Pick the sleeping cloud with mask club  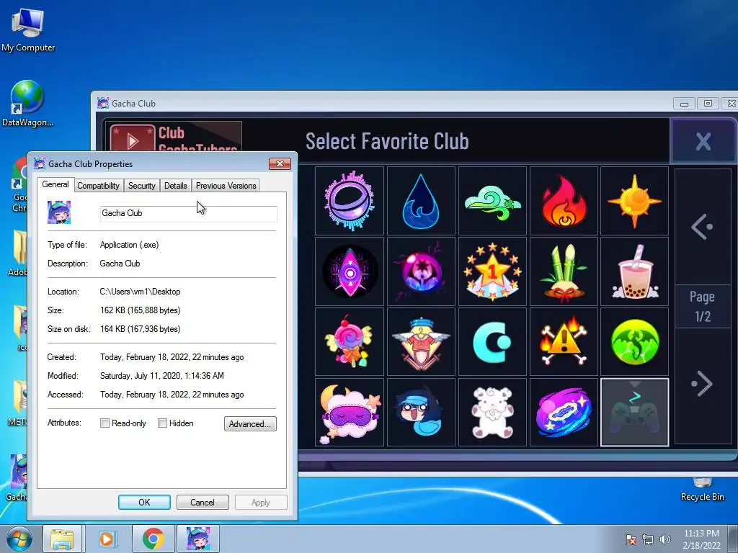click(x=350, y=413)
